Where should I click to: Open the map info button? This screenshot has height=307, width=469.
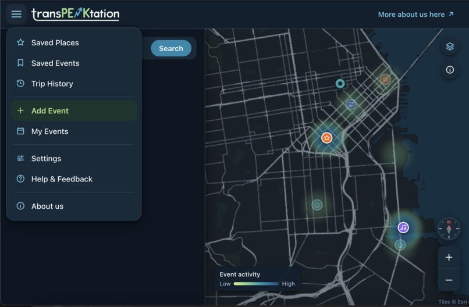pyautogui.click(x=450, y=70)
